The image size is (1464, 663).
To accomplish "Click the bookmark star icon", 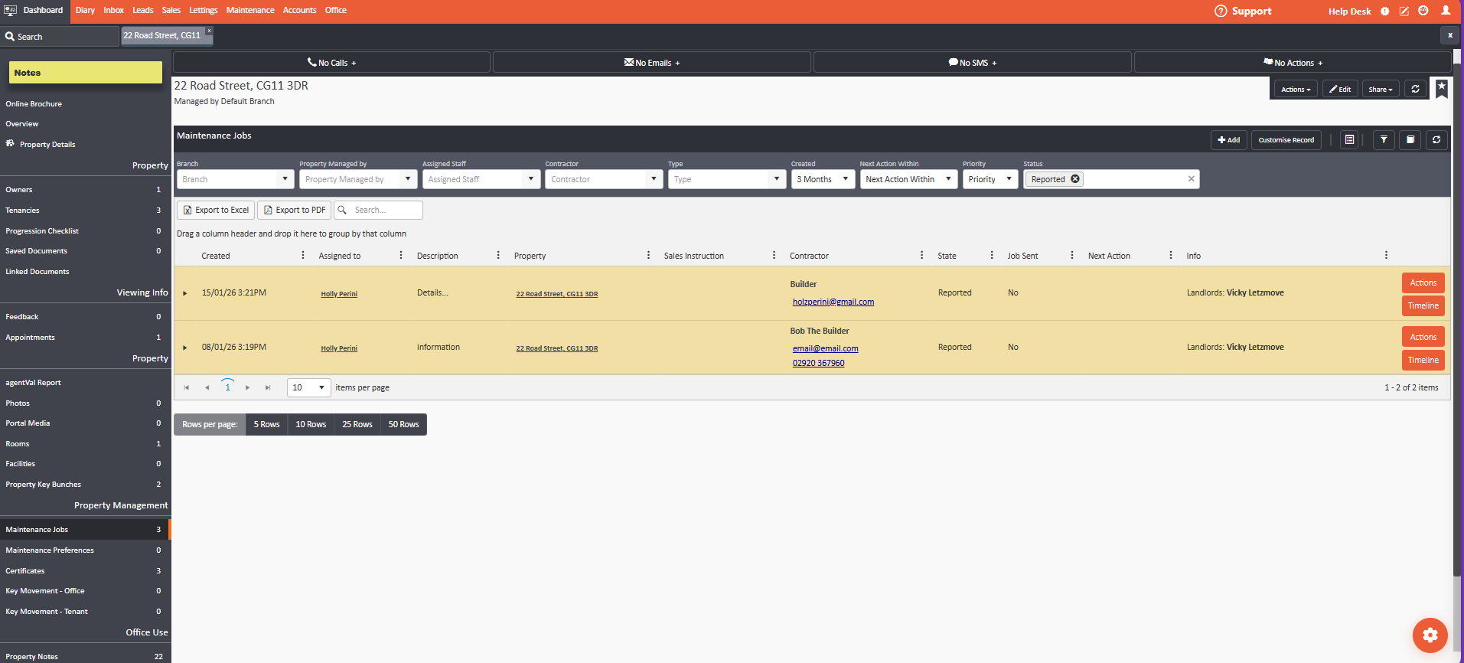I will pos(1442,88).
